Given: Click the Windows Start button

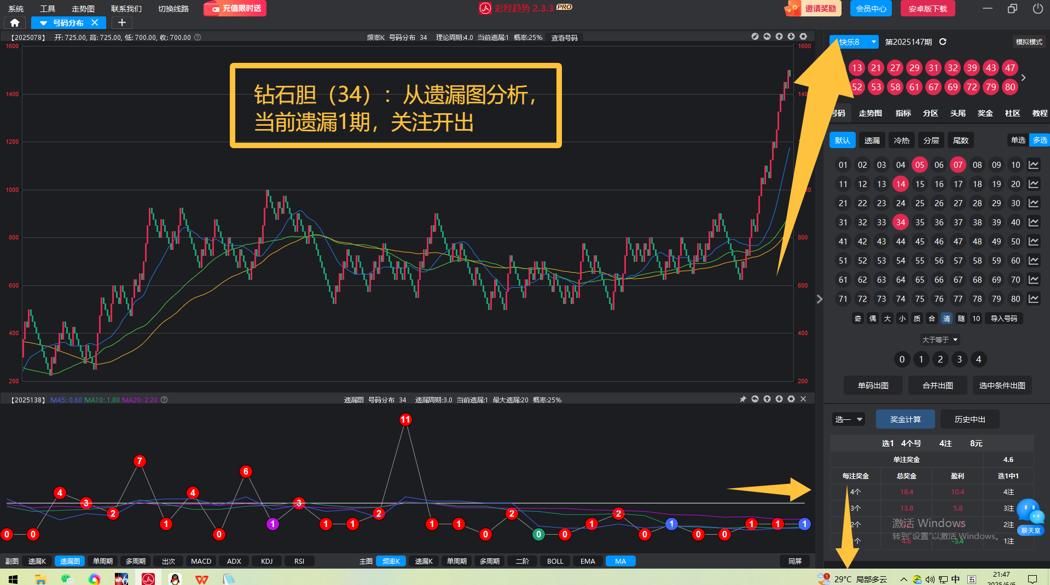Looking at the screenshot, I should [x=13, y=578].
